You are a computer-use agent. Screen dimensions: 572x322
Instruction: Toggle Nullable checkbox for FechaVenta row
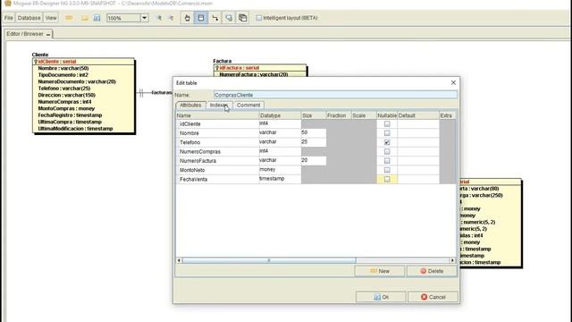click(x=387, y=179)
